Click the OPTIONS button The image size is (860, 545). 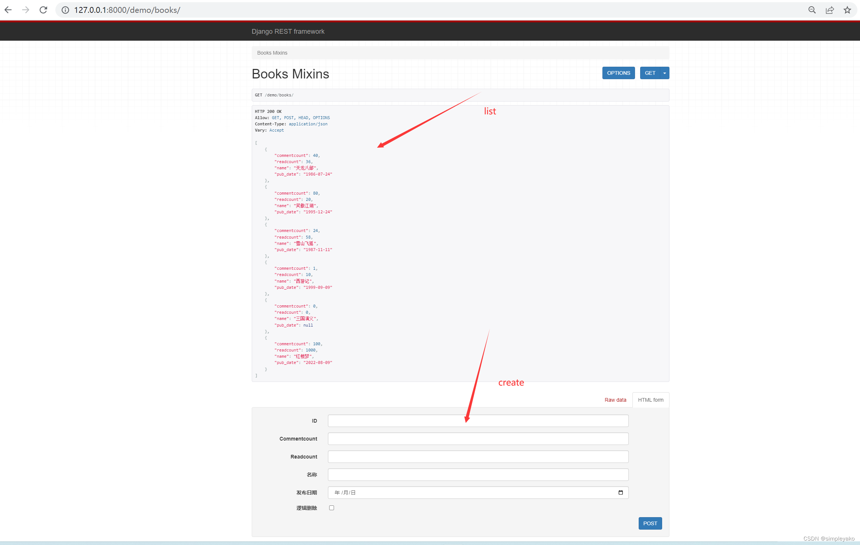(x=619, y=73)
